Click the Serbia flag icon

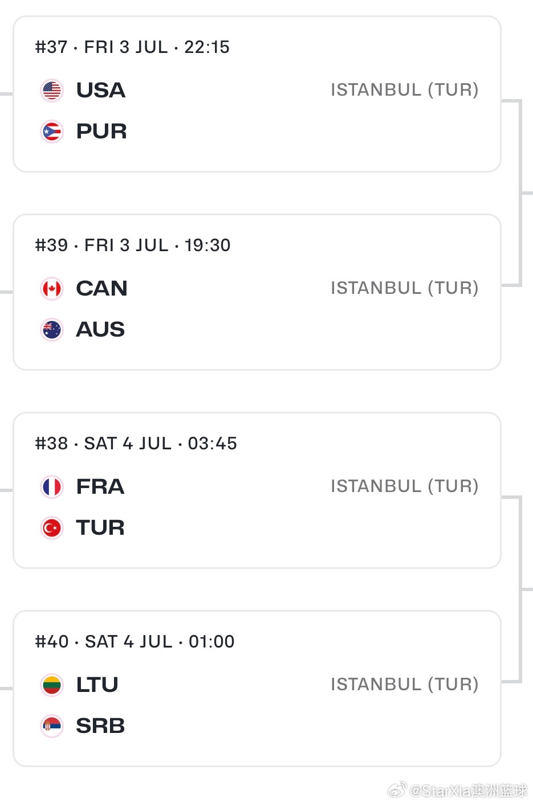click(x=52, y=726)
